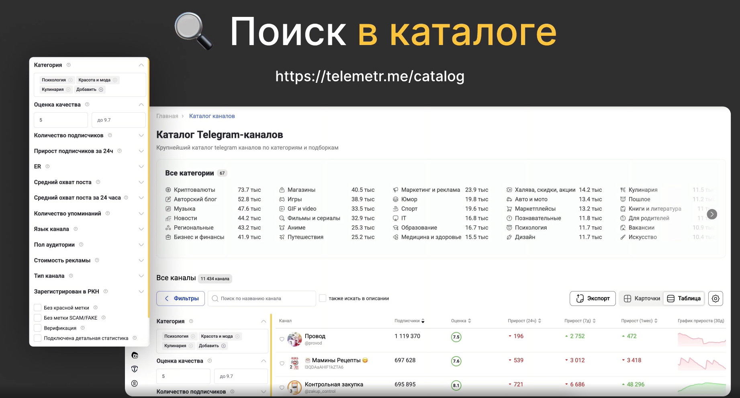The height and width of the screenshot is (398, 740).
Task: Click next arrow in categories carousel
Action: [711, 214]
